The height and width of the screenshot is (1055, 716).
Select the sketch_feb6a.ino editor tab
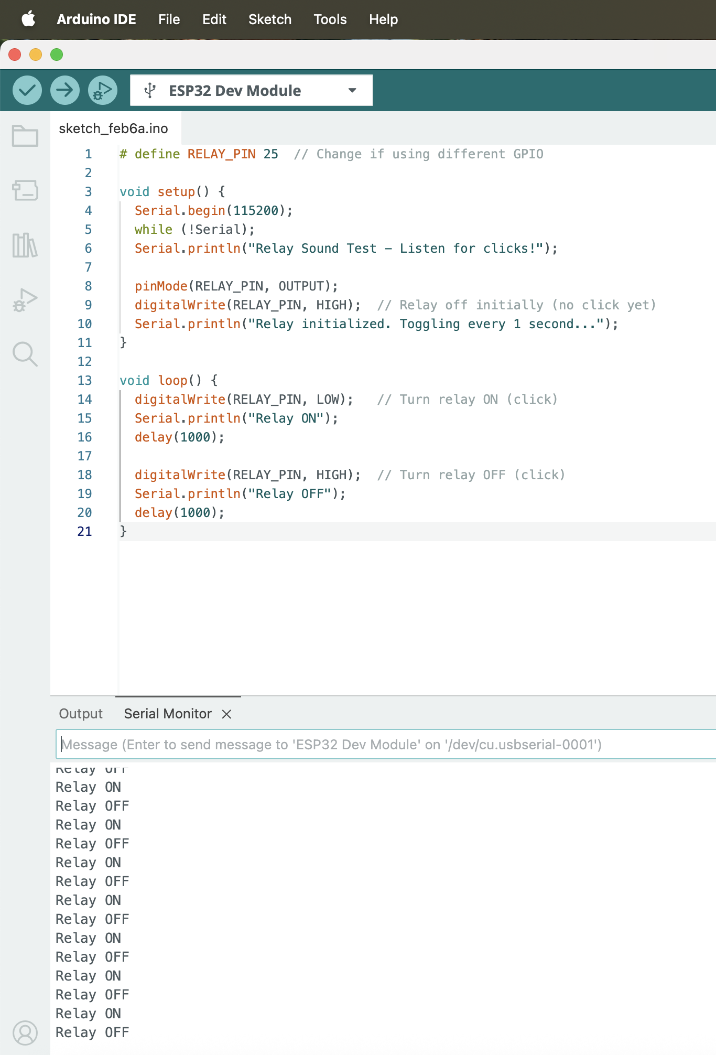coord(113,128)
